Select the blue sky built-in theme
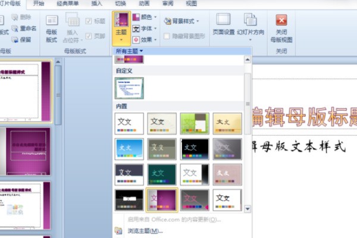The image size is (357, 238). (x=129, y=149)
